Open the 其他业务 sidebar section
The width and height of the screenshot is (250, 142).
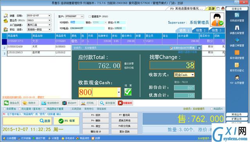click(237, 115)
